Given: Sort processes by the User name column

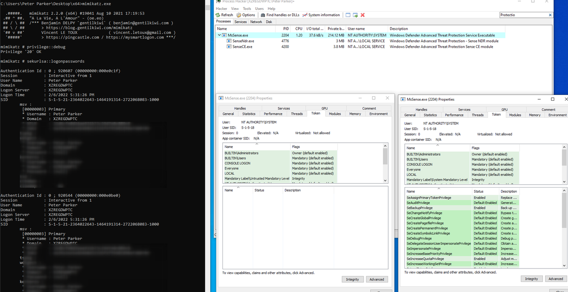Looking at the screenshot, I should click(x=367, y=29).
